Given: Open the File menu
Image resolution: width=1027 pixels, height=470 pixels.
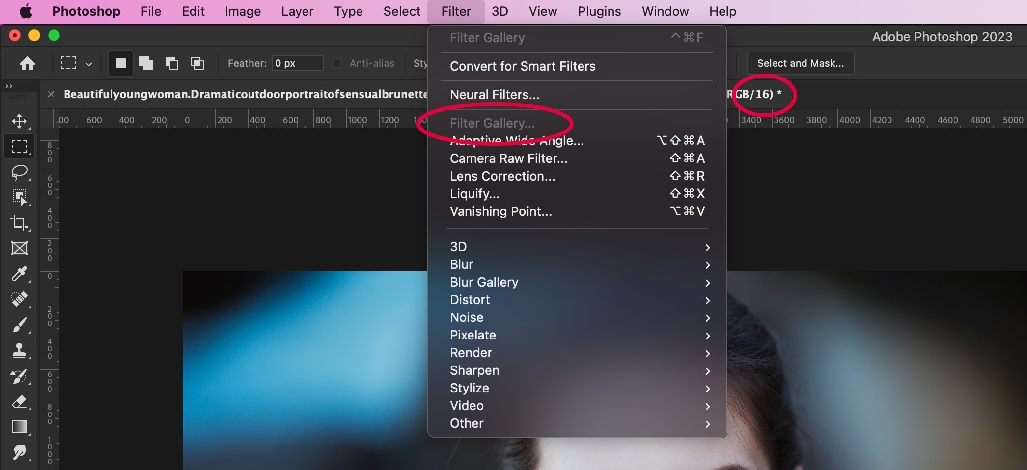Looking at the screenshot, I should (x=151, y=11).
